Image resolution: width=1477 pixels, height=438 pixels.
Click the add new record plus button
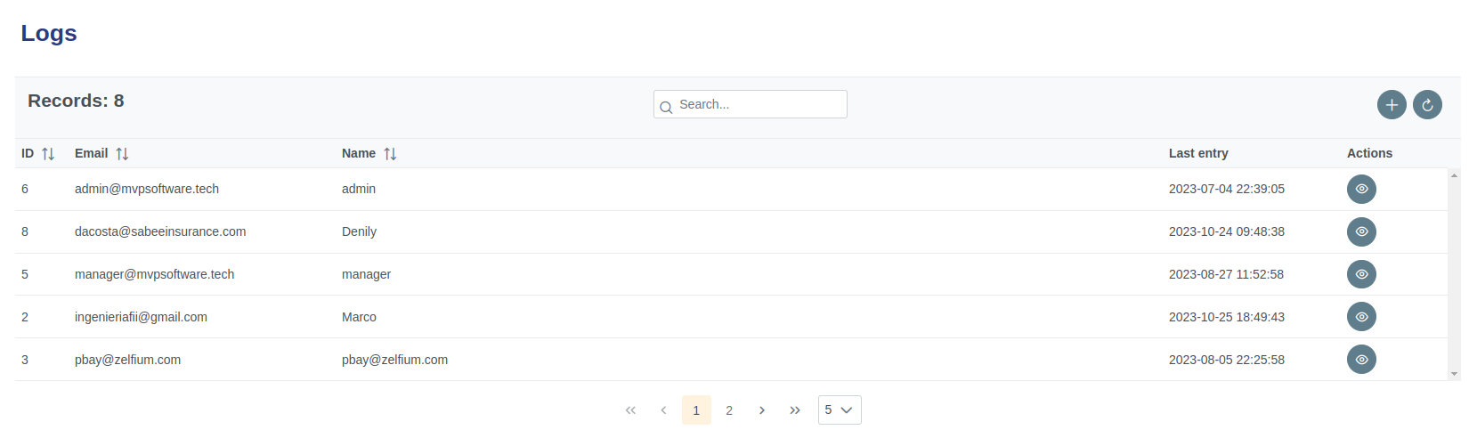point(1392,105)
